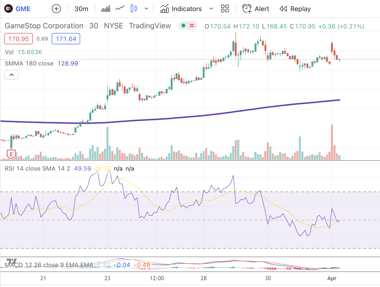Click the rewind Replay icon

tap(283, 9)
